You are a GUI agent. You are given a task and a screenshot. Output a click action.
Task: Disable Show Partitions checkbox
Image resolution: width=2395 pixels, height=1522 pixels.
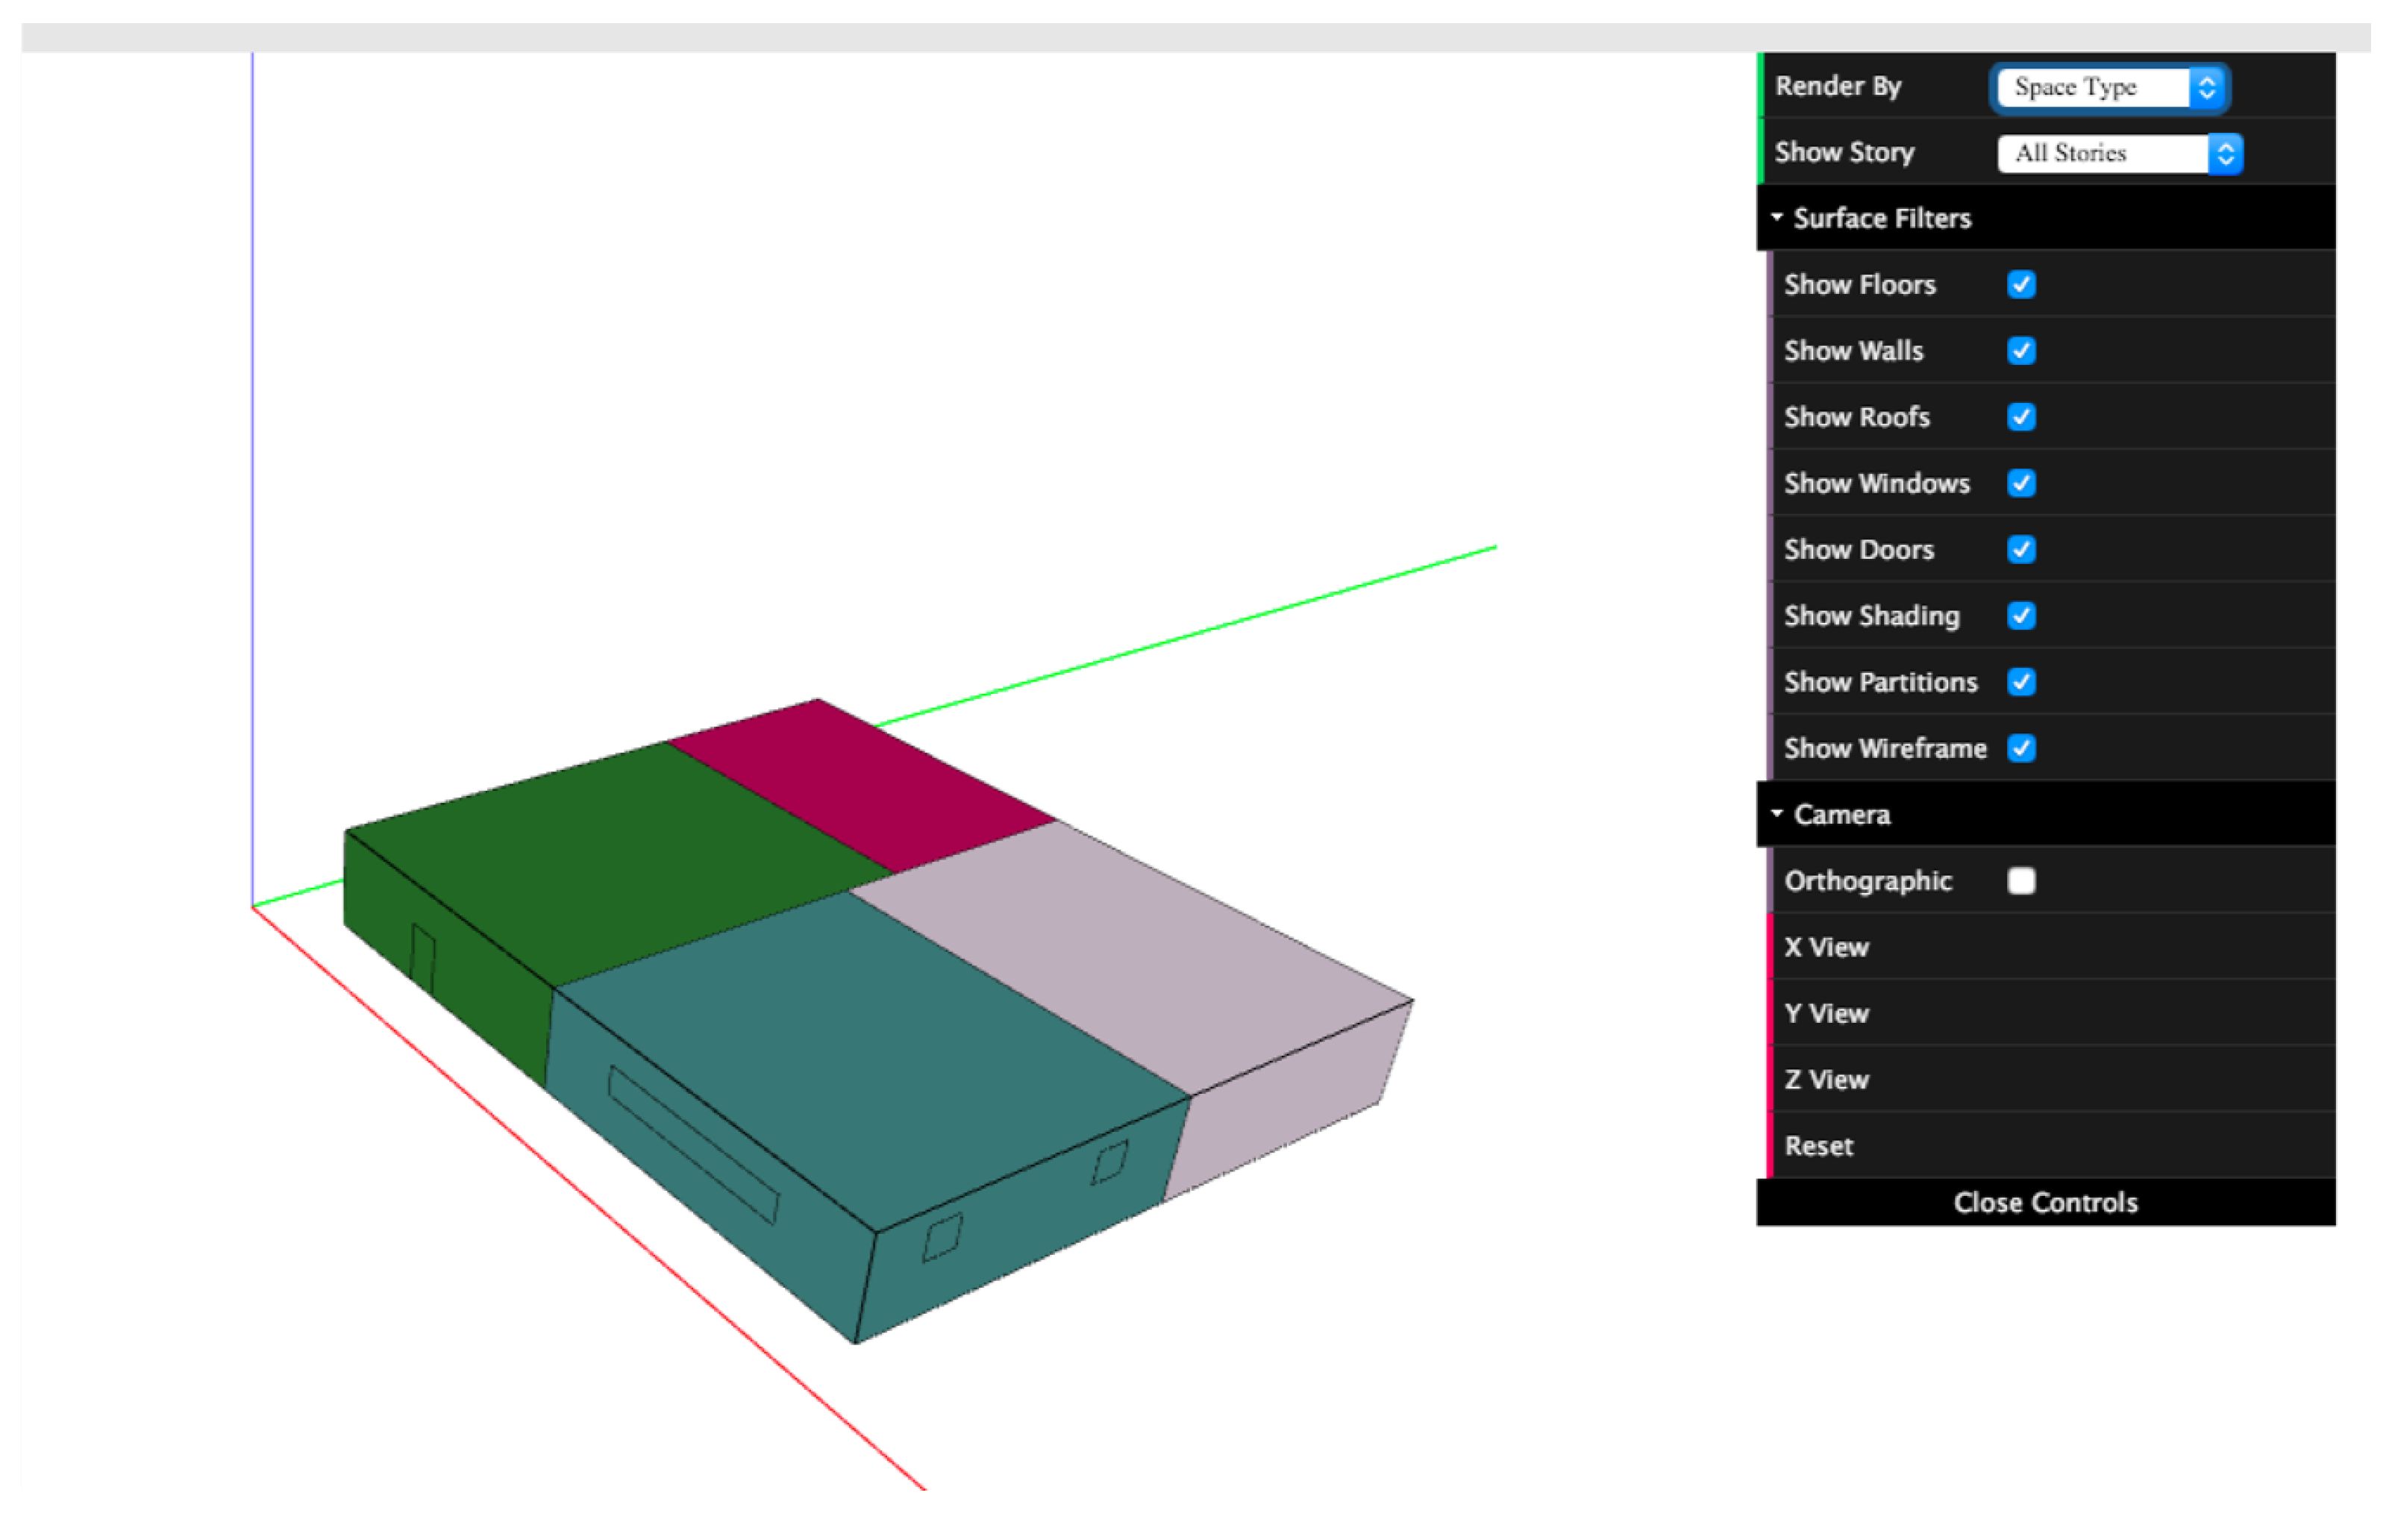coord(2022,683)
